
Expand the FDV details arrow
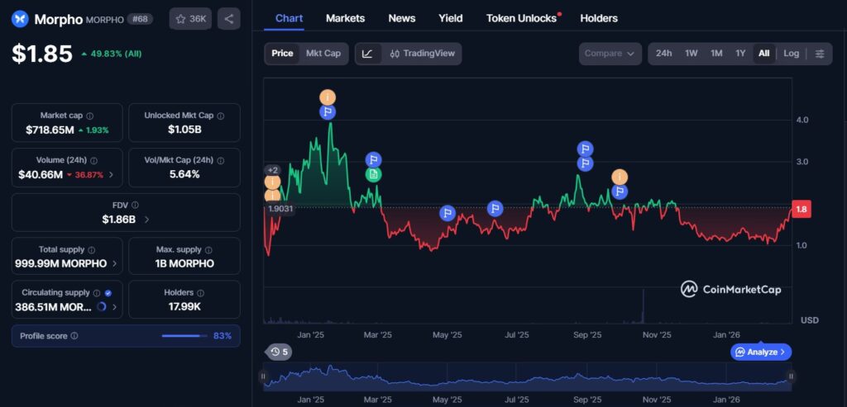147,220
